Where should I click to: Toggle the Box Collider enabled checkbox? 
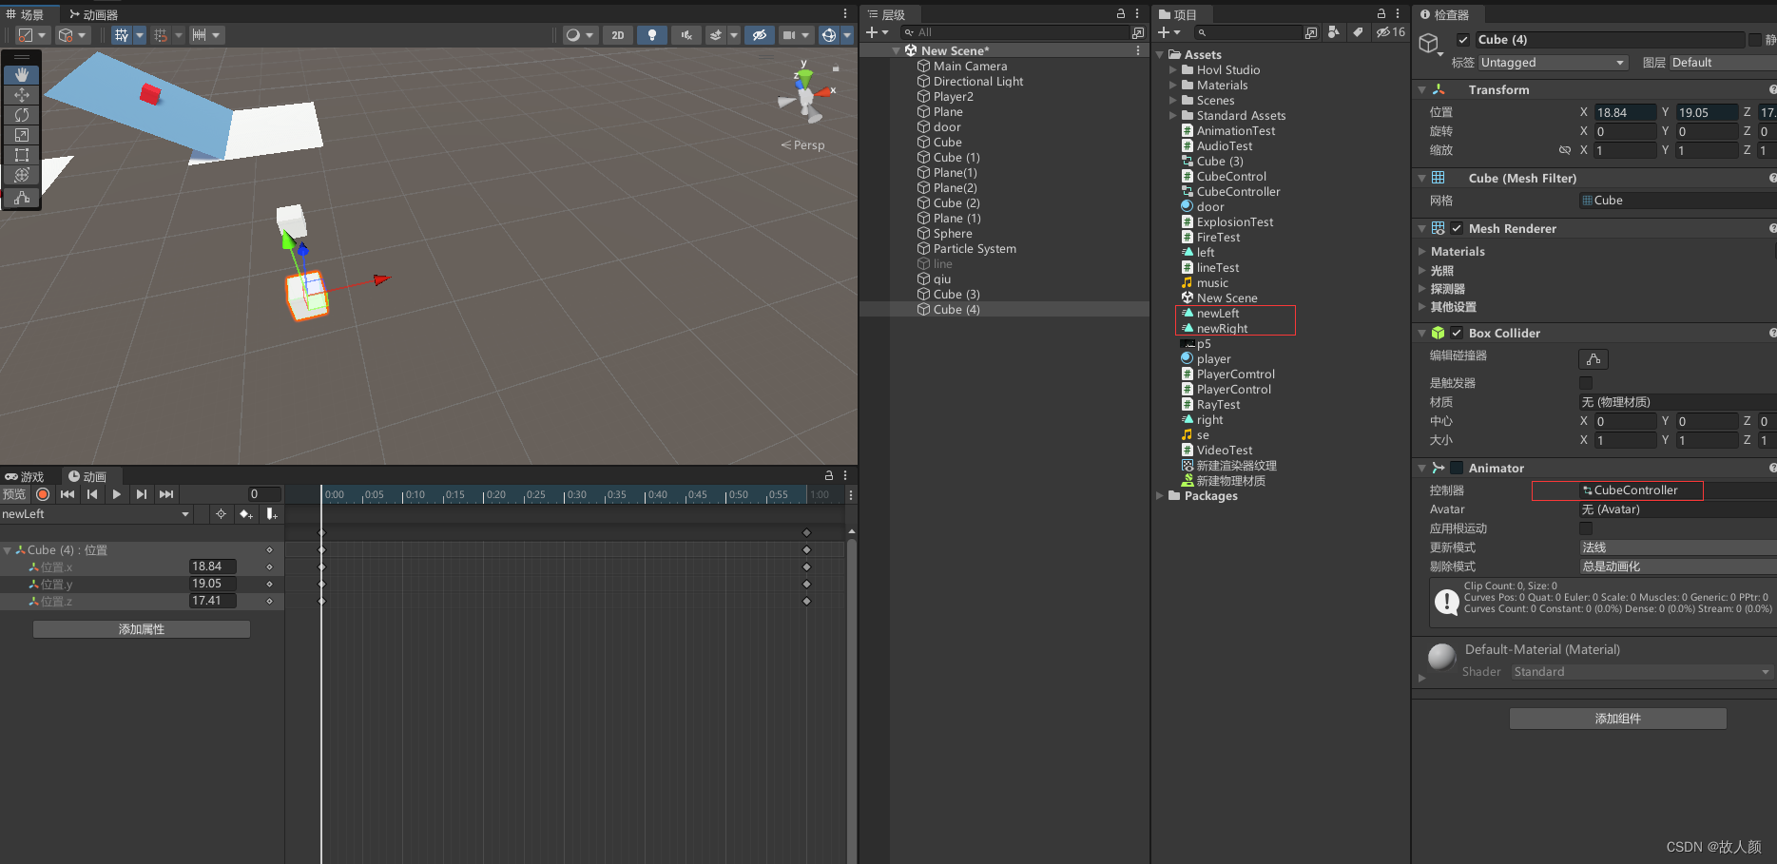(1457, 333)
